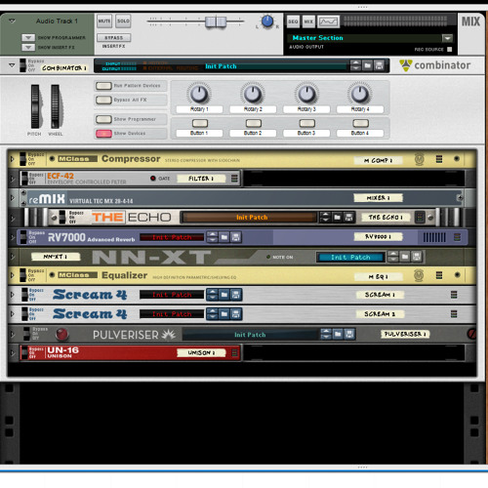Expand Show Programmer arrow in mix channel
488x488 pixels.
tap(28, 38)
